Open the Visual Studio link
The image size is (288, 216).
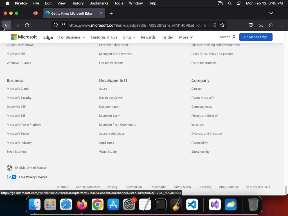click(x=108, y=152)
